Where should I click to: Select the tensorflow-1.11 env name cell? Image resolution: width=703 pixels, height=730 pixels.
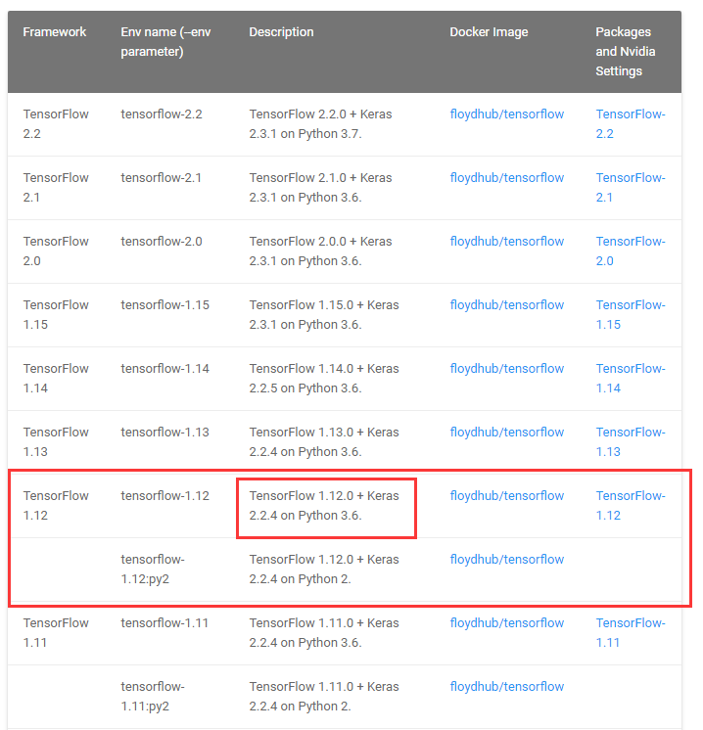[164, 623]
